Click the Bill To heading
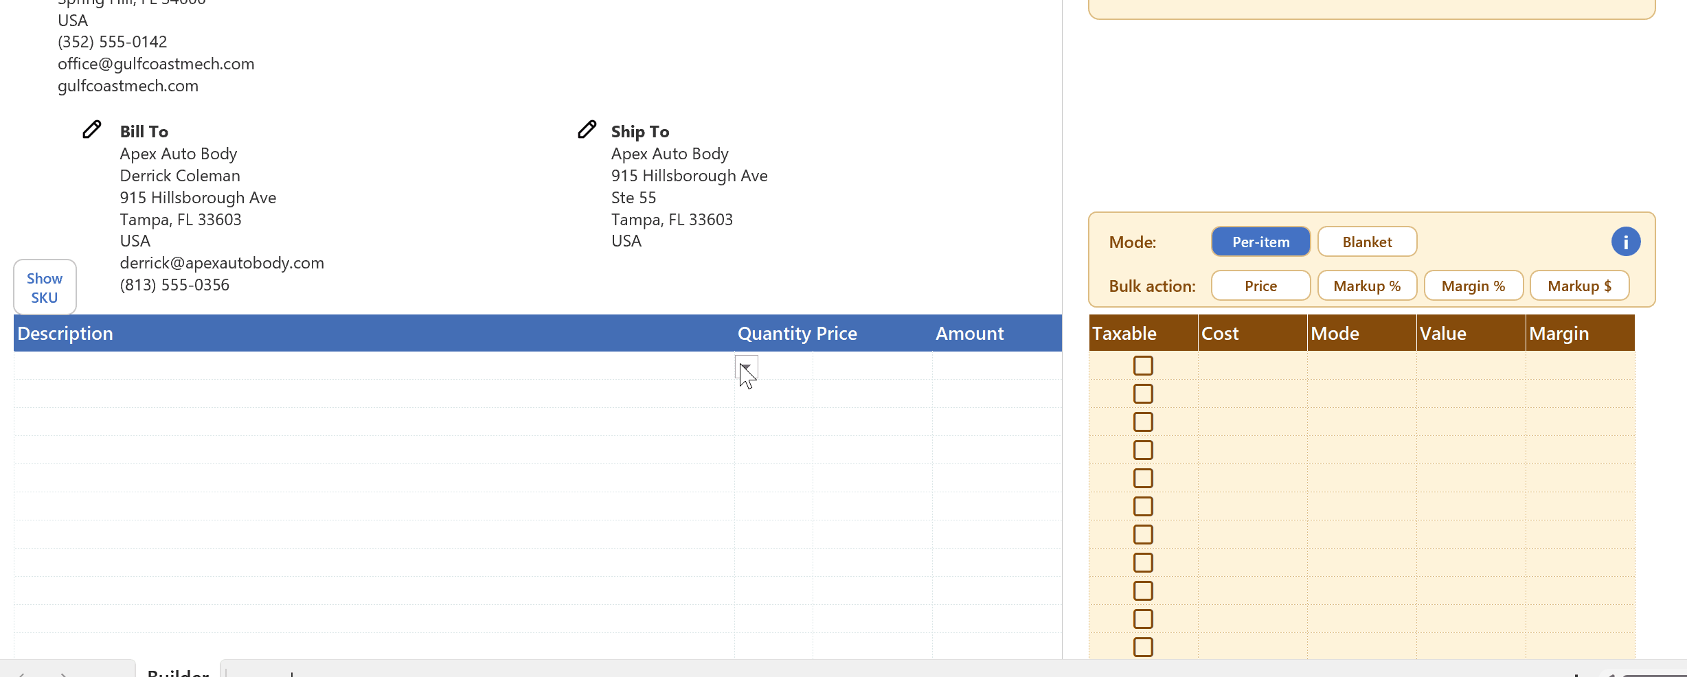The width and height of the screenshot is (1687, 677). click(144, 132)
